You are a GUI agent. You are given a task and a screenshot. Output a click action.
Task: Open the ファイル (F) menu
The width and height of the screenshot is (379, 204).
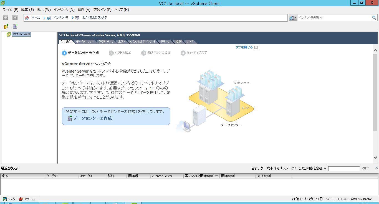tap(11, 10)
